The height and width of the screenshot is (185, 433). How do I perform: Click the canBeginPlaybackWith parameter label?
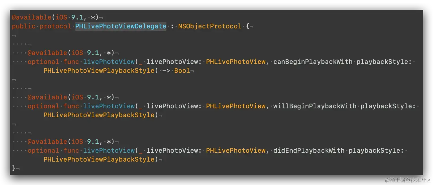click(313, 62)
